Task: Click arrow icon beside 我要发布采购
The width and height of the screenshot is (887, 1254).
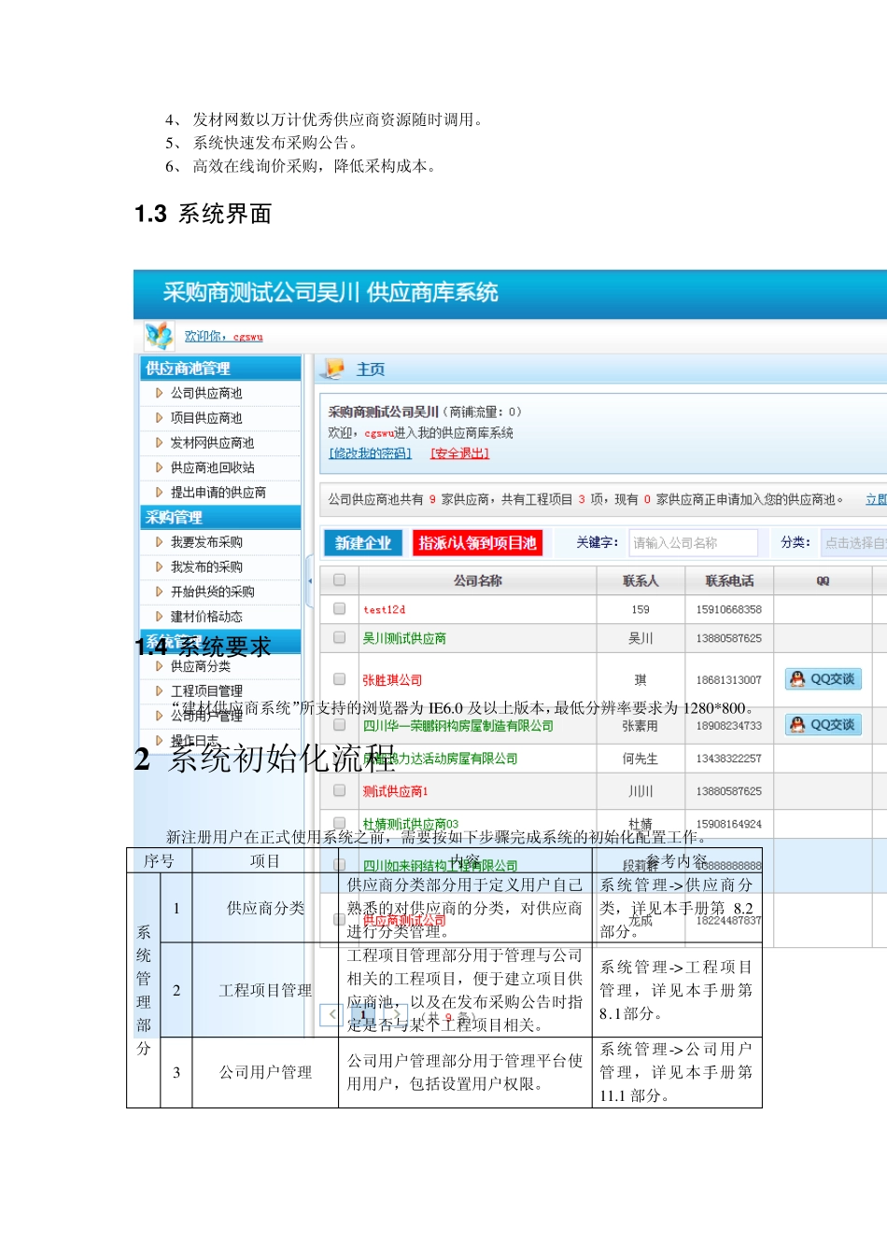Action: 159,542
